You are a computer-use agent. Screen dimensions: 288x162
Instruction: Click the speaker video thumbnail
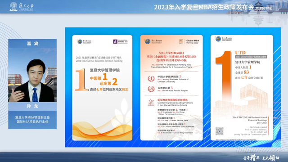tap(32, 75)
